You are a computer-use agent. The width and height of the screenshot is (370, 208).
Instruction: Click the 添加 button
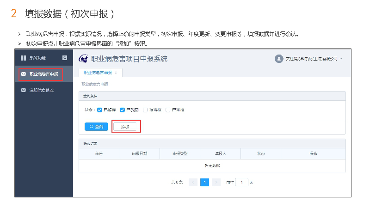coord(125,127)
